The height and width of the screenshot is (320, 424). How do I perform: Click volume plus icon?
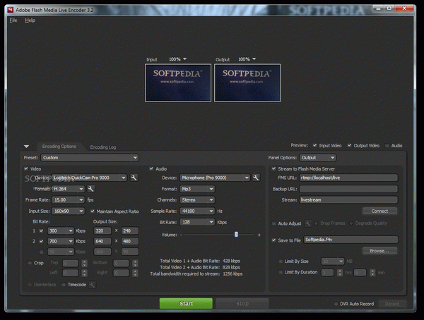259,235
